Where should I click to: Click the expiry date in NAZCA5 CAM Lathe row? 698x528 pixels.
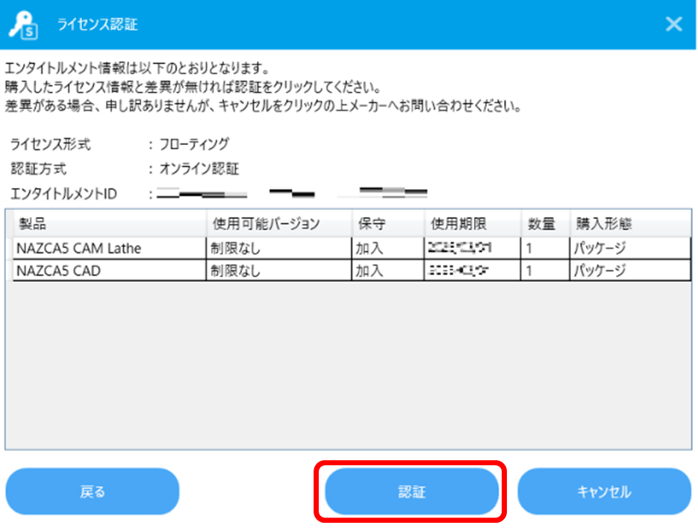pos(459,247)
